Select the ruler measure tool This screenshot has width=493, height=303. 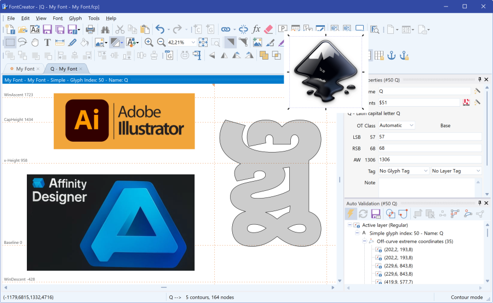coord(60,42)
